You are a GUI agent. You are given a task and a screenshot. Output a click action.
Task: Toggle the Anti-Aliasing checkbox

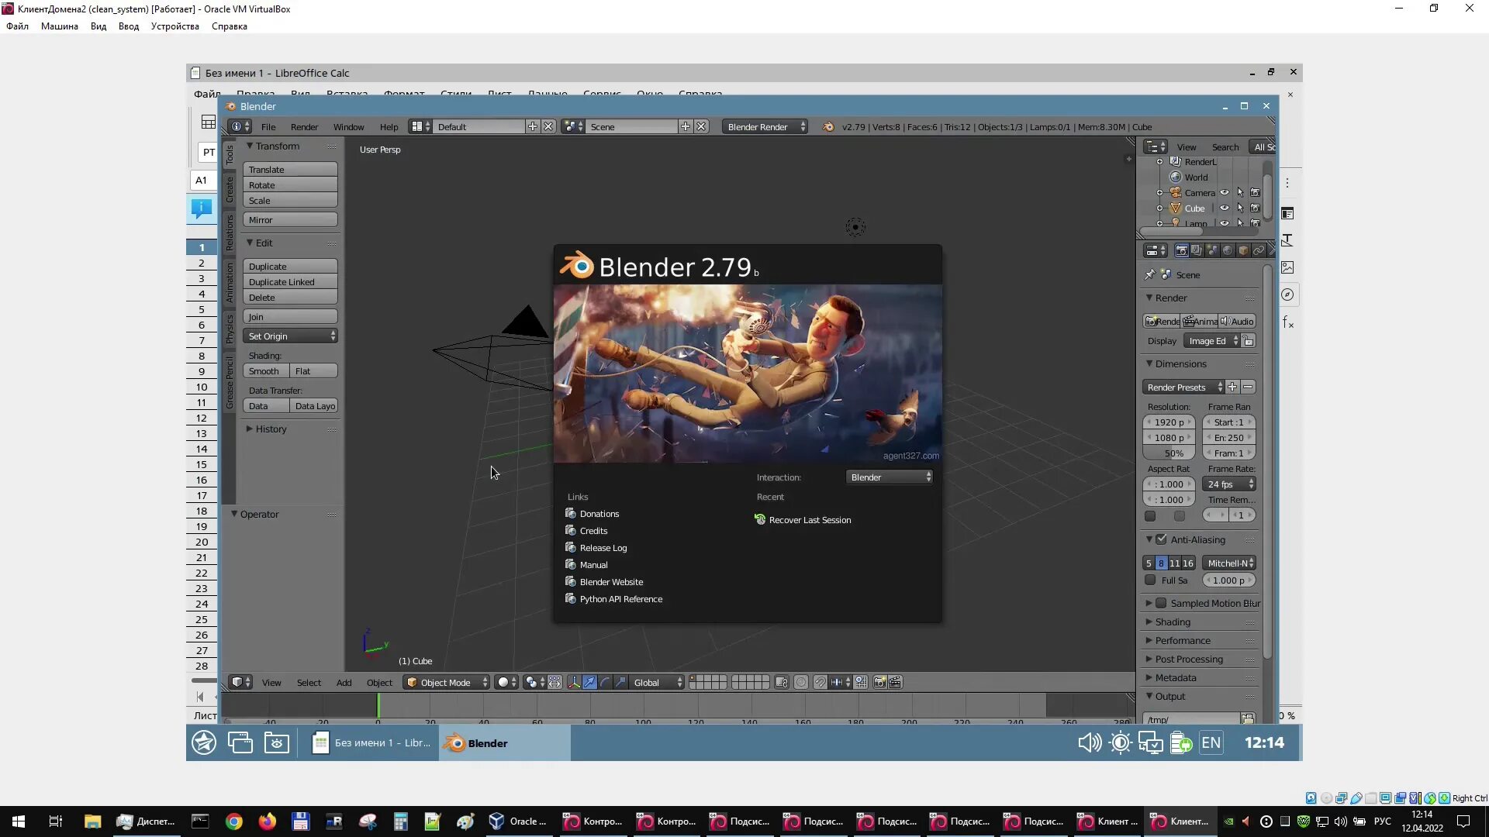1161,539
